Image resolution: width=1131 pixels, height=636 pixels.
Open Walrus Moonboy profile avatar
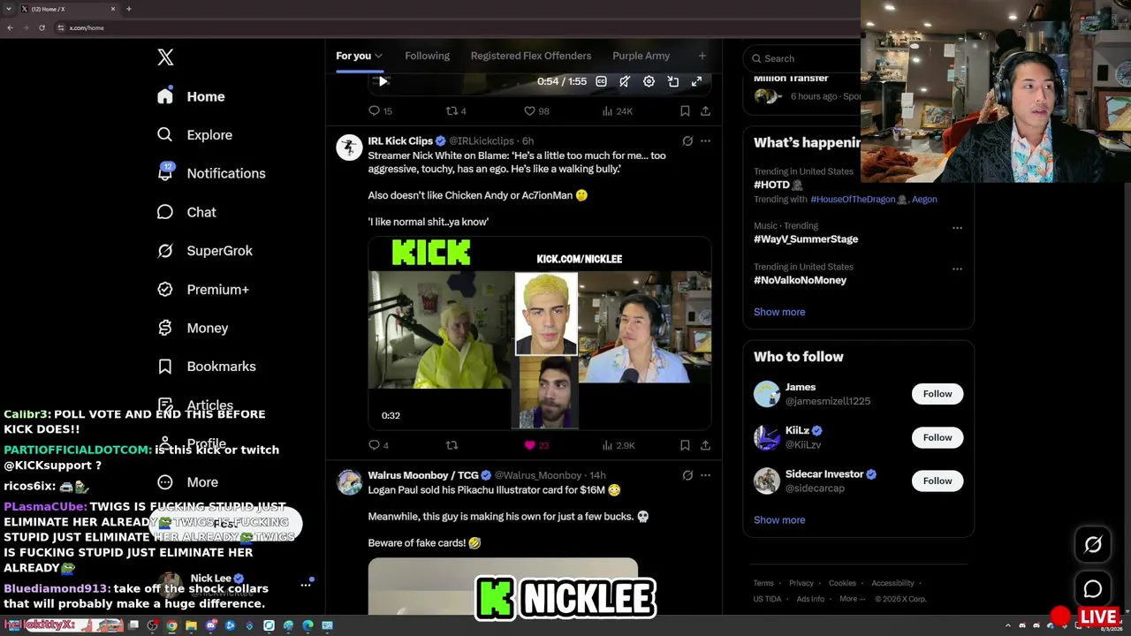coord(349,482)
